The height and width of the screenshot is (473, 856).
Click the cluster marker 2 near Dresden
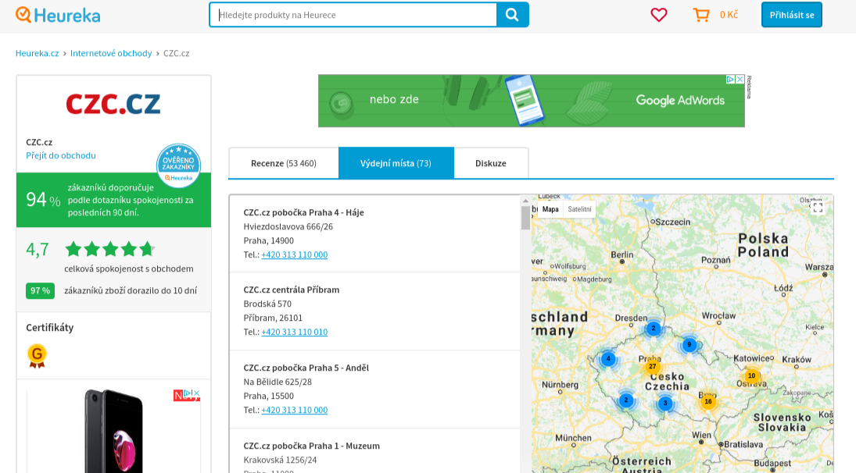pos(653,328)
